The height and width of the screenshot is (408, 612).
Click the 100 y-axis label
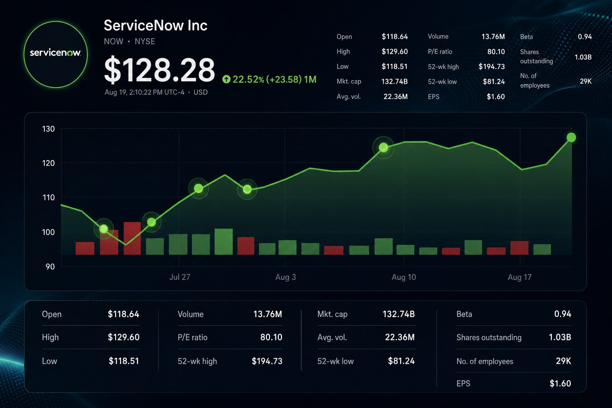pyautogui.click(x=48, y=232)
